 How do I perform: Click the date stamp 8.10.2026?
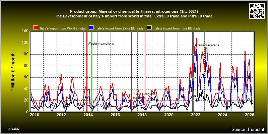tap(14, 129)
